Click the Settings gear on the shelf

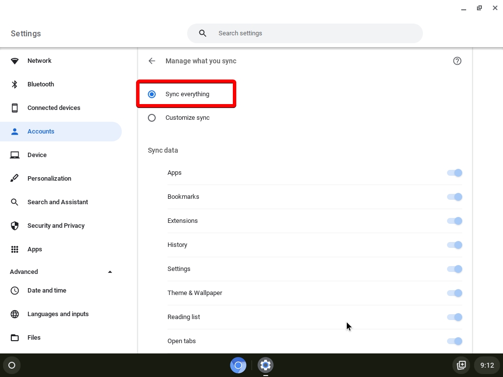(265, 365)
